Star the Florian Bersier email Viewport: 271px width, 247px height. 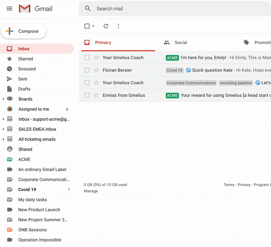(96, 70)
